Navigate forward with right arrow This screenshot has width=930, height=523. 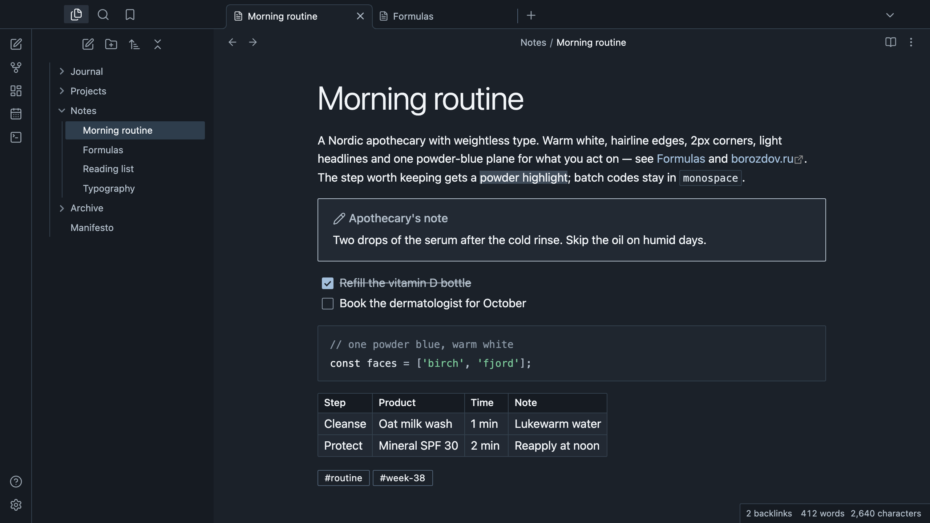click(253, 42)
